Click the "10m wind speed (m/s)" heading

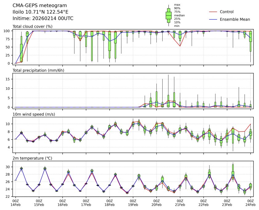pos(33,114)
